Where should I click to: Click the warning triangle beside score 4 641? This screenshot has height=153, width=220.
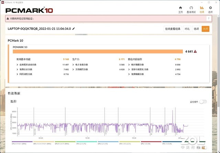[x=195, y=51]
